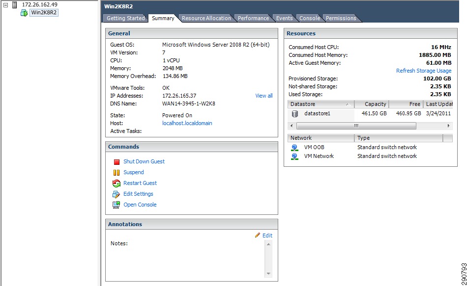Click the datastore1 disk icon
The height and width of the screenshot is (286, 467).
[295, 114]
